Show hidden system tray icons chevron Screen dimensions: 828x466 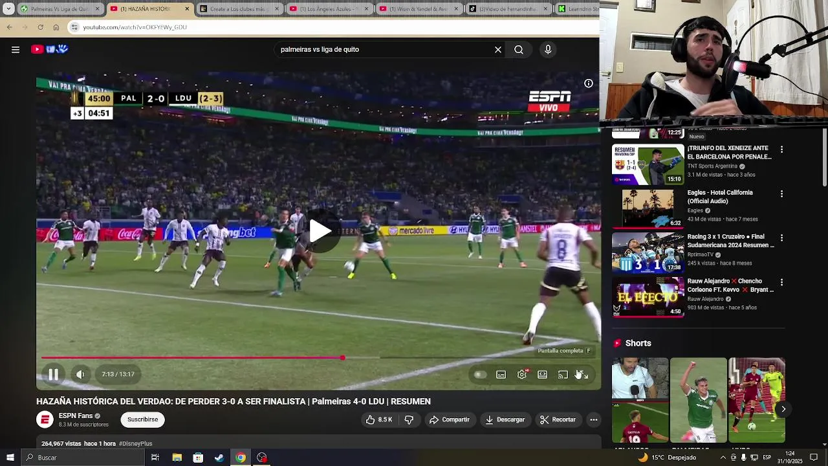pyautogui.click(x=723, y=458)
